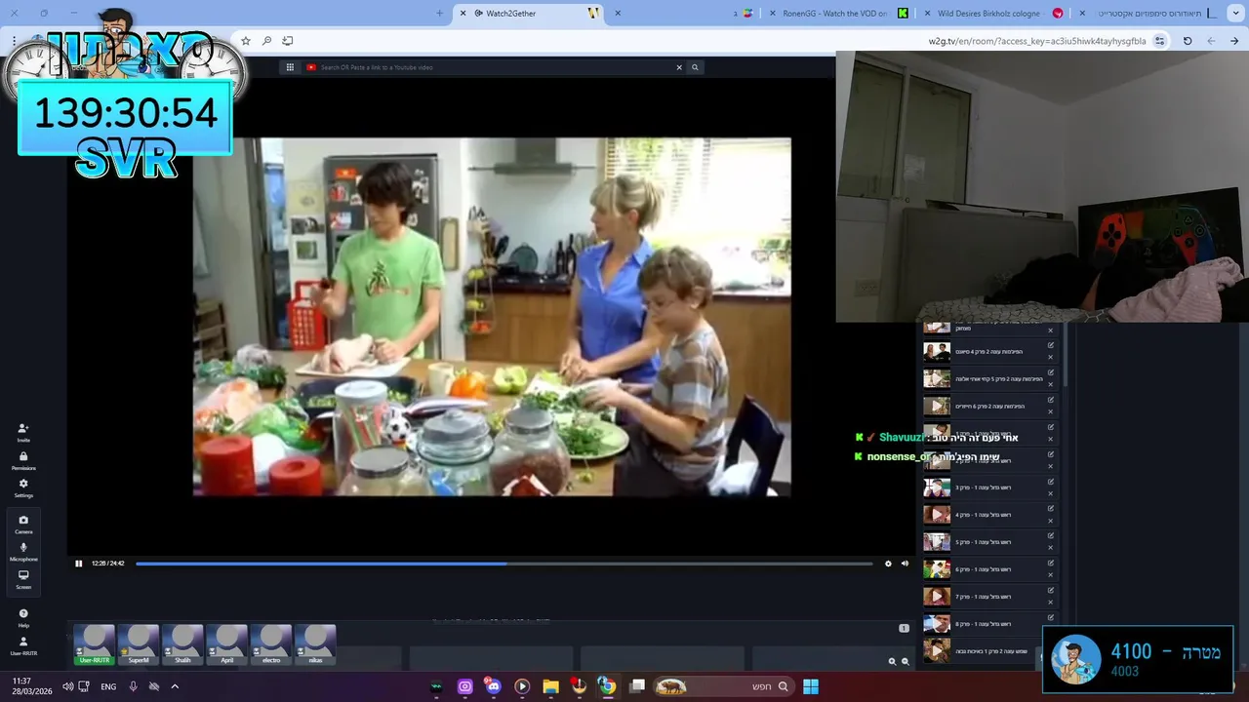1249x702 pixels.
Task: Open the Invite panel in sidebar
Action: (x=23, y=432)
